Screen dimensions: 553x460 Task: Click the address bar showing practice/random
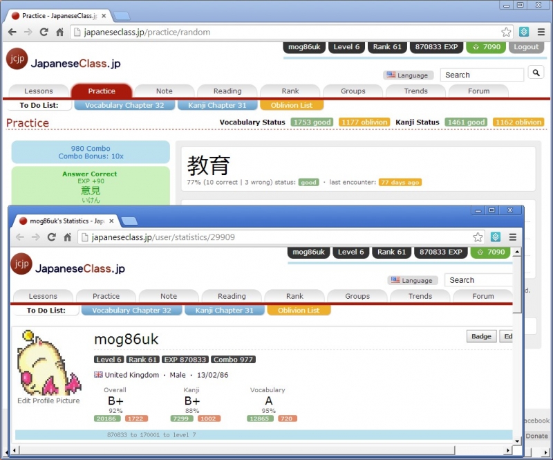[x=290, y=32]
